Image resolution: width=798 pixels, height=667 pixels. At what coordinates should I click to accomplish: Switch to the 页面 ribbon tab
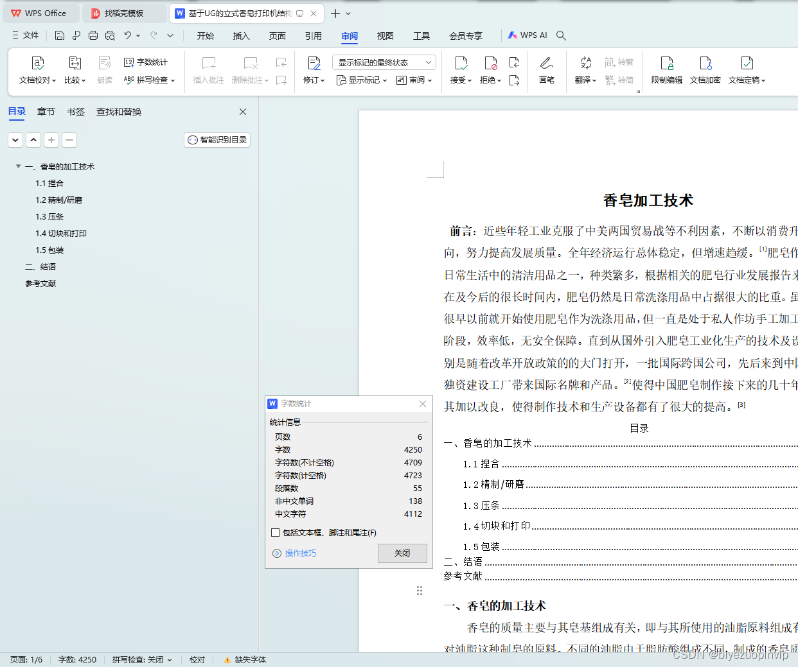tap(278, 36)
